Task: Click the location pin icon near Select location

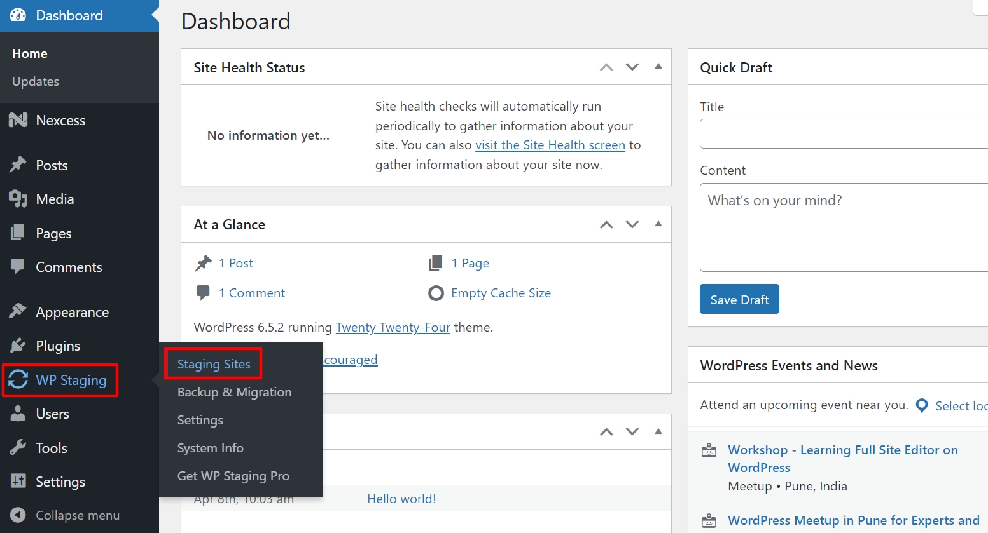Action: coord(921,405)
